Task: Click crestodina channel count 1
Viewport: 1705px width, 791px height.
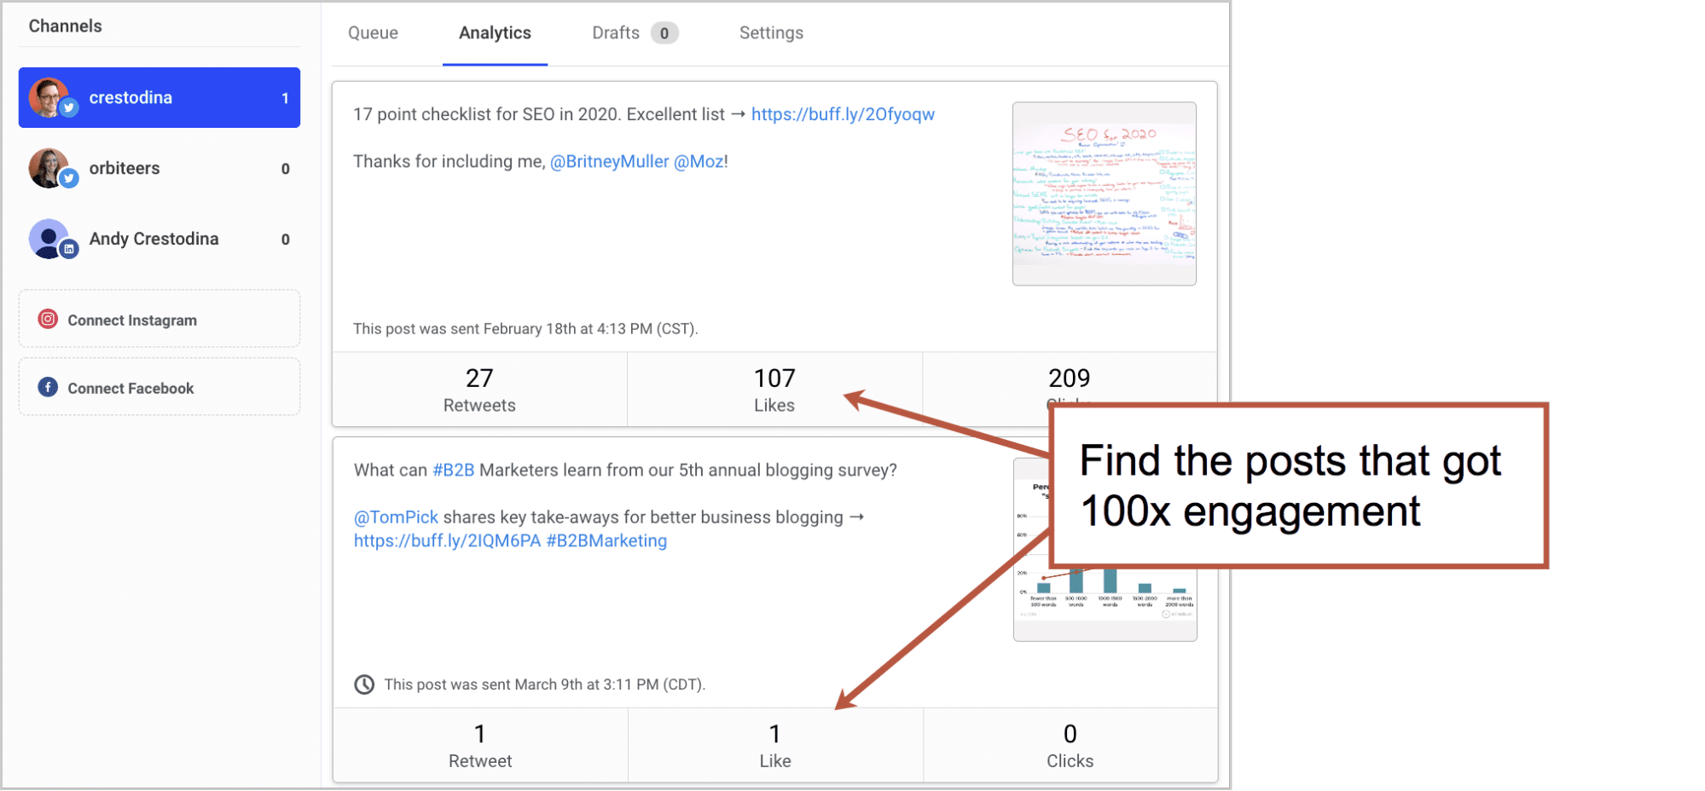Action: coord(285,98)
